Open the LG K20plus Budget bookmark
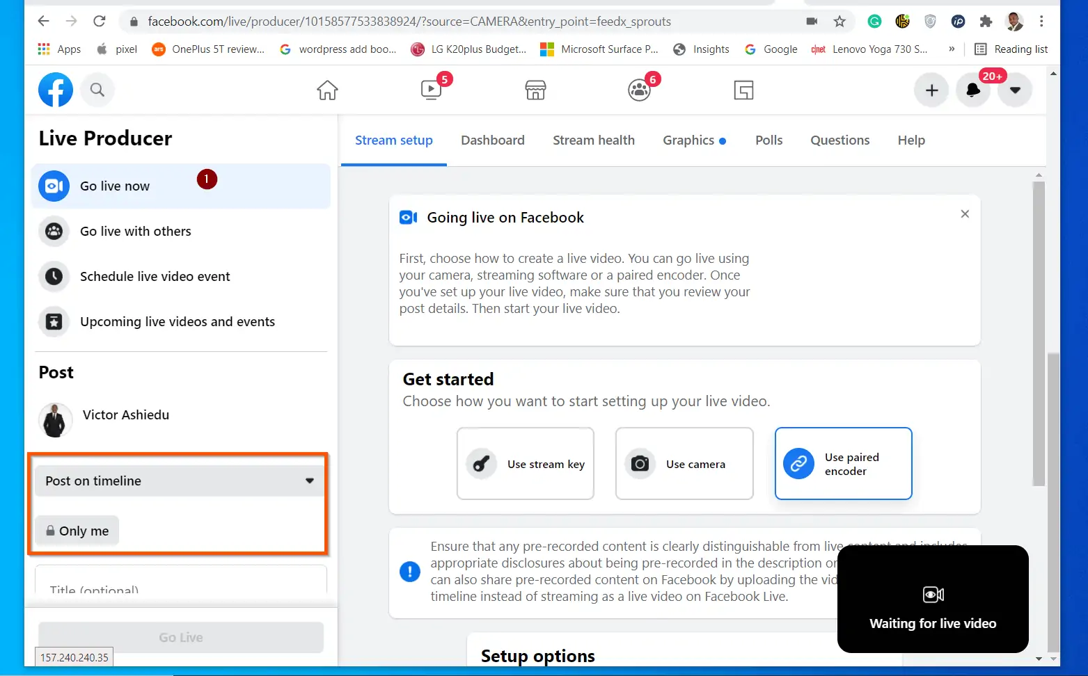 pyautogui.click(x=468, y=49)
